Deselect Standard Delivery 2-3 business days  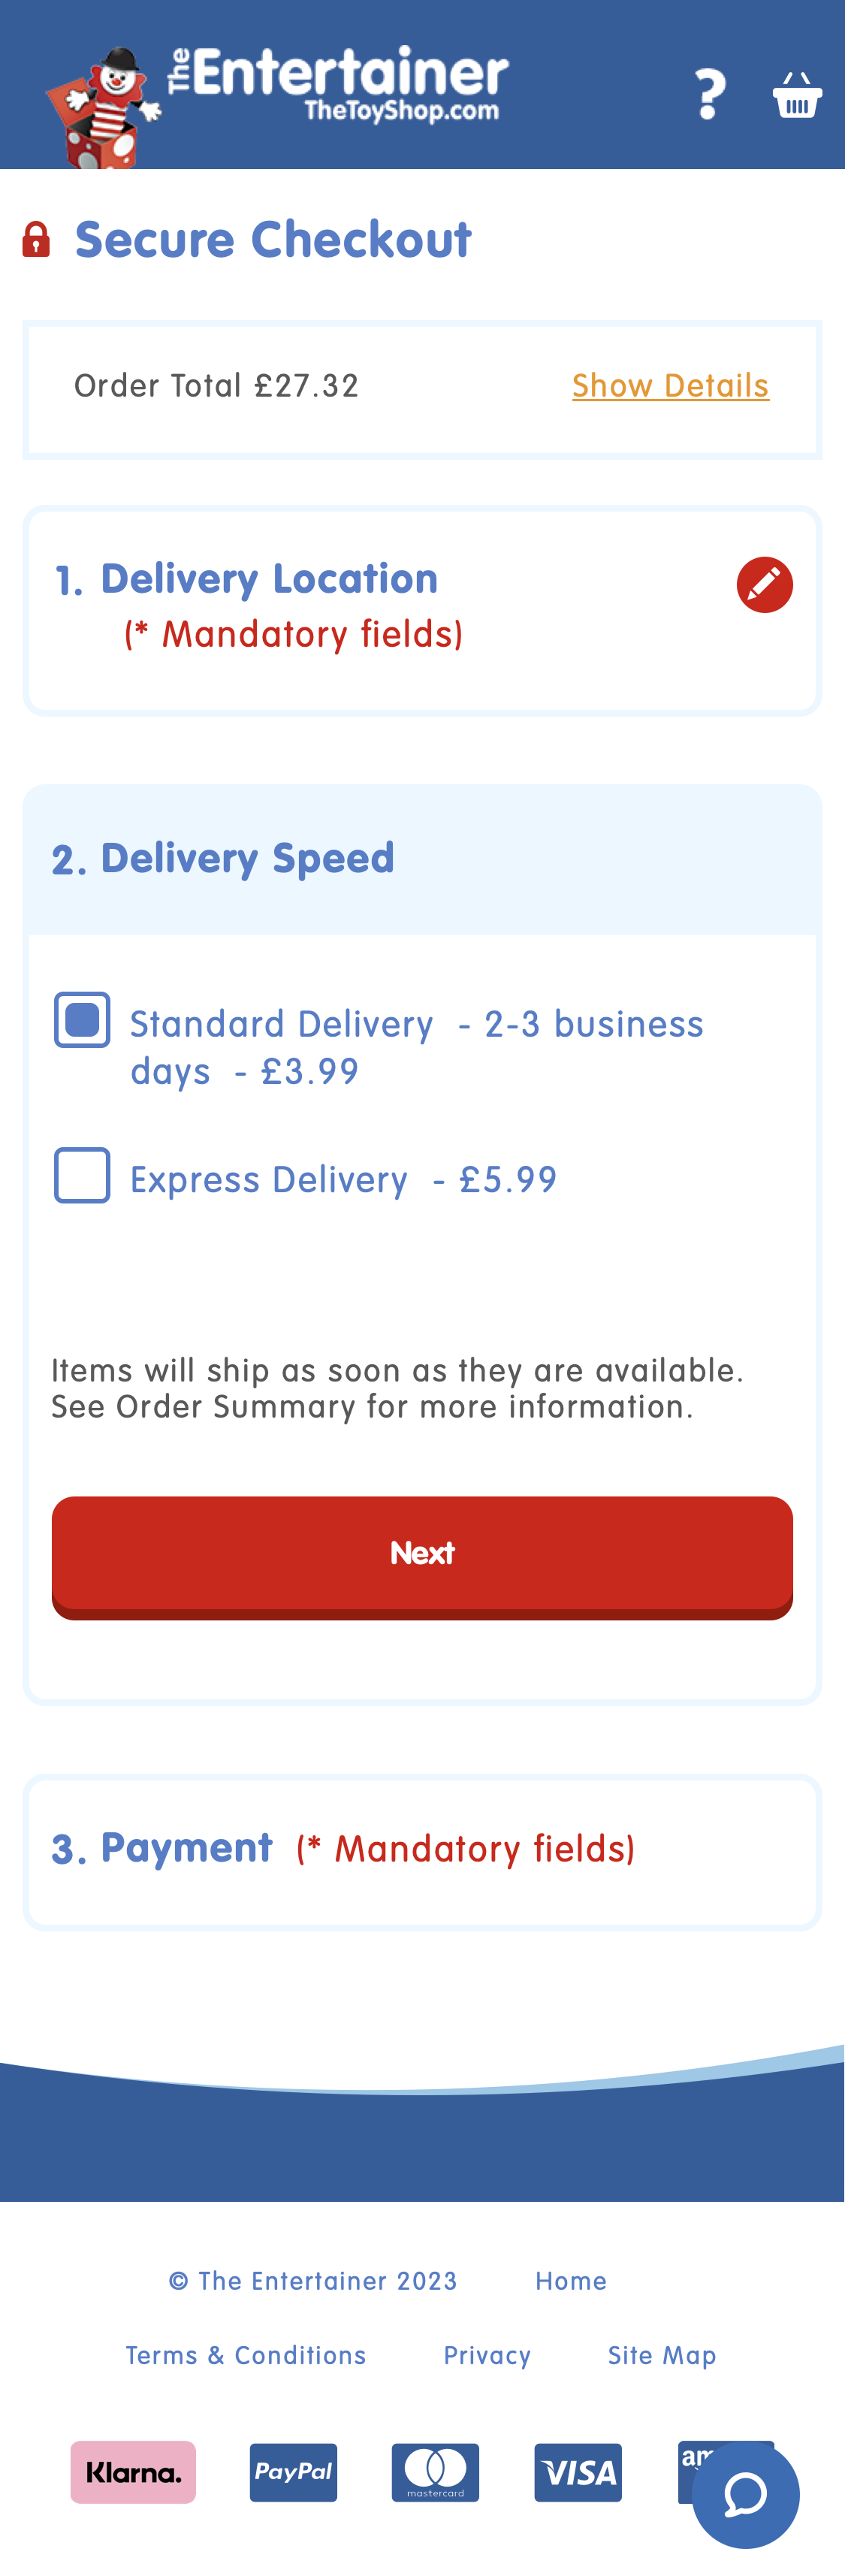point(82,1020)
